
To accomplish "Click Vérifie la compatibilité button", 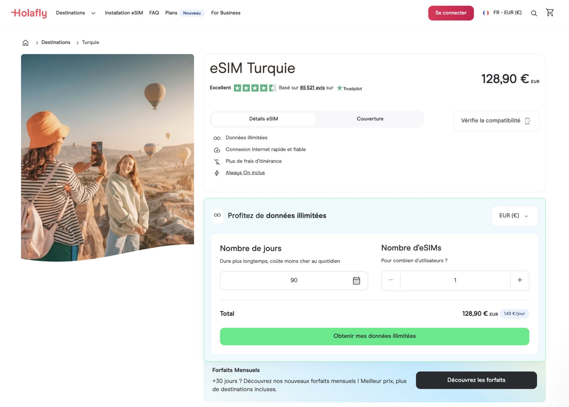I will [x=496, y=121].
